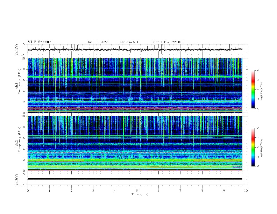Click time-axis tick label "2"
The height and width of the screenshot is (214, 277).
click(x=71, y=191)
